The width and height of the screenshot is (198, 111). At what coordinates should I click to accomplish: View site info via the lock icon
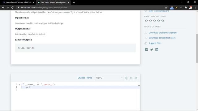[18, 7]
